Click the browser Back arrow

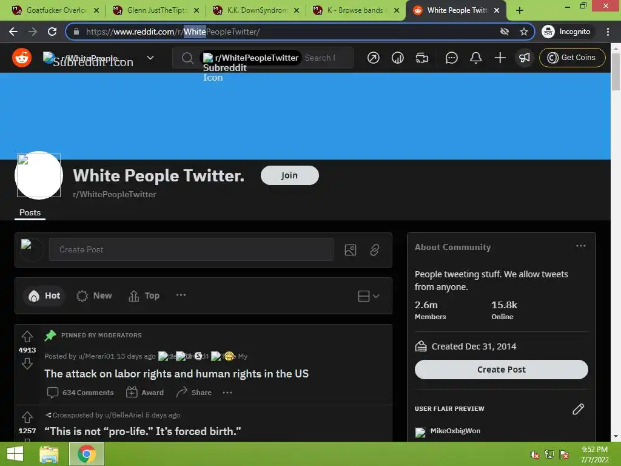13,32
